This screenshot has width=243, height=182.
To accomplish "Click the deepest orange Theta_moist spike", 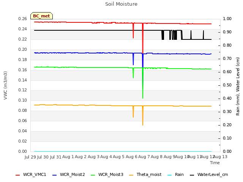I will 143,116.
